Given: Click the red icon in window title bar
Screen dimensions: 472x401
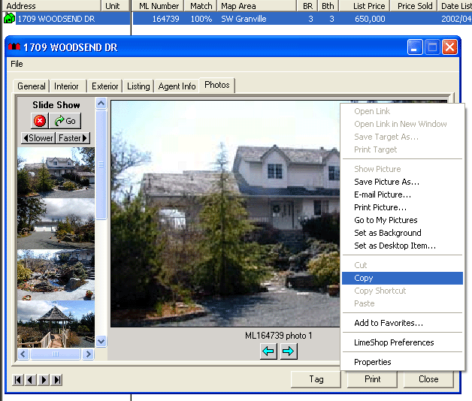Looking at the screenshot, I should 14,47.
